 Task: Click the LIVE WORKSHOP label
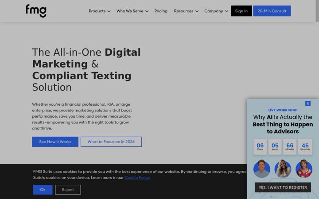click(283, 110)
